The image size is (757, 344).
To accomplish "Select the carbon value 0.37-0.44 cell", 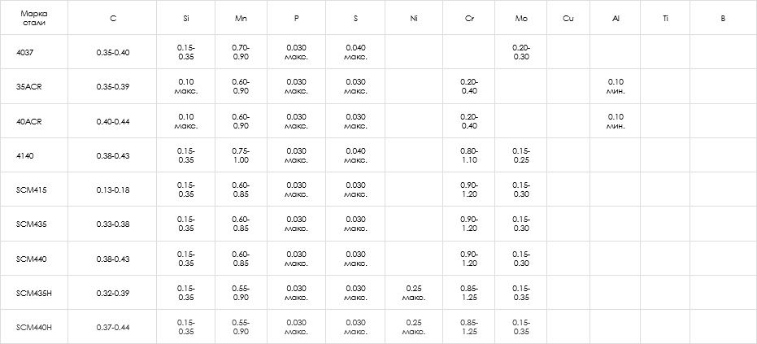I will [112, 327].
